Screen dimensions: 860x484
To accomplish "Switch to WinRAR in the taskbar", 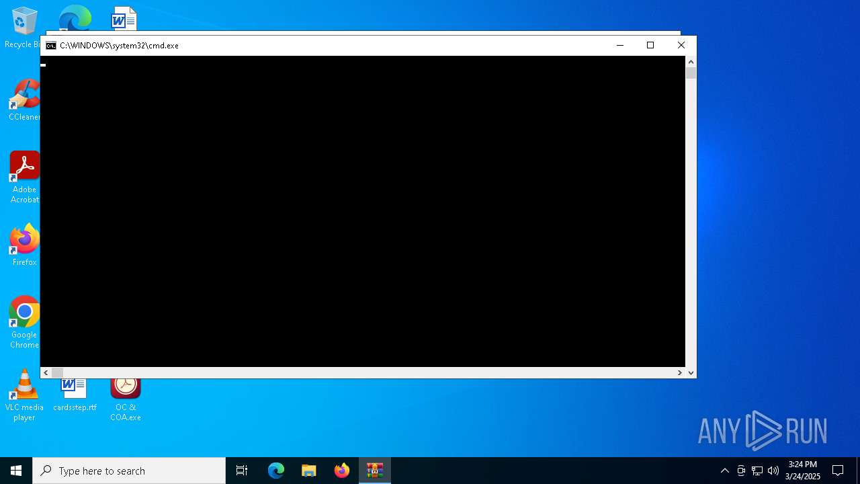I will point(375,471).
